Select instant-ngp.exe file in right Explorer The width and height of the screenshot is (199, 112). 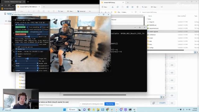point(154,31)
